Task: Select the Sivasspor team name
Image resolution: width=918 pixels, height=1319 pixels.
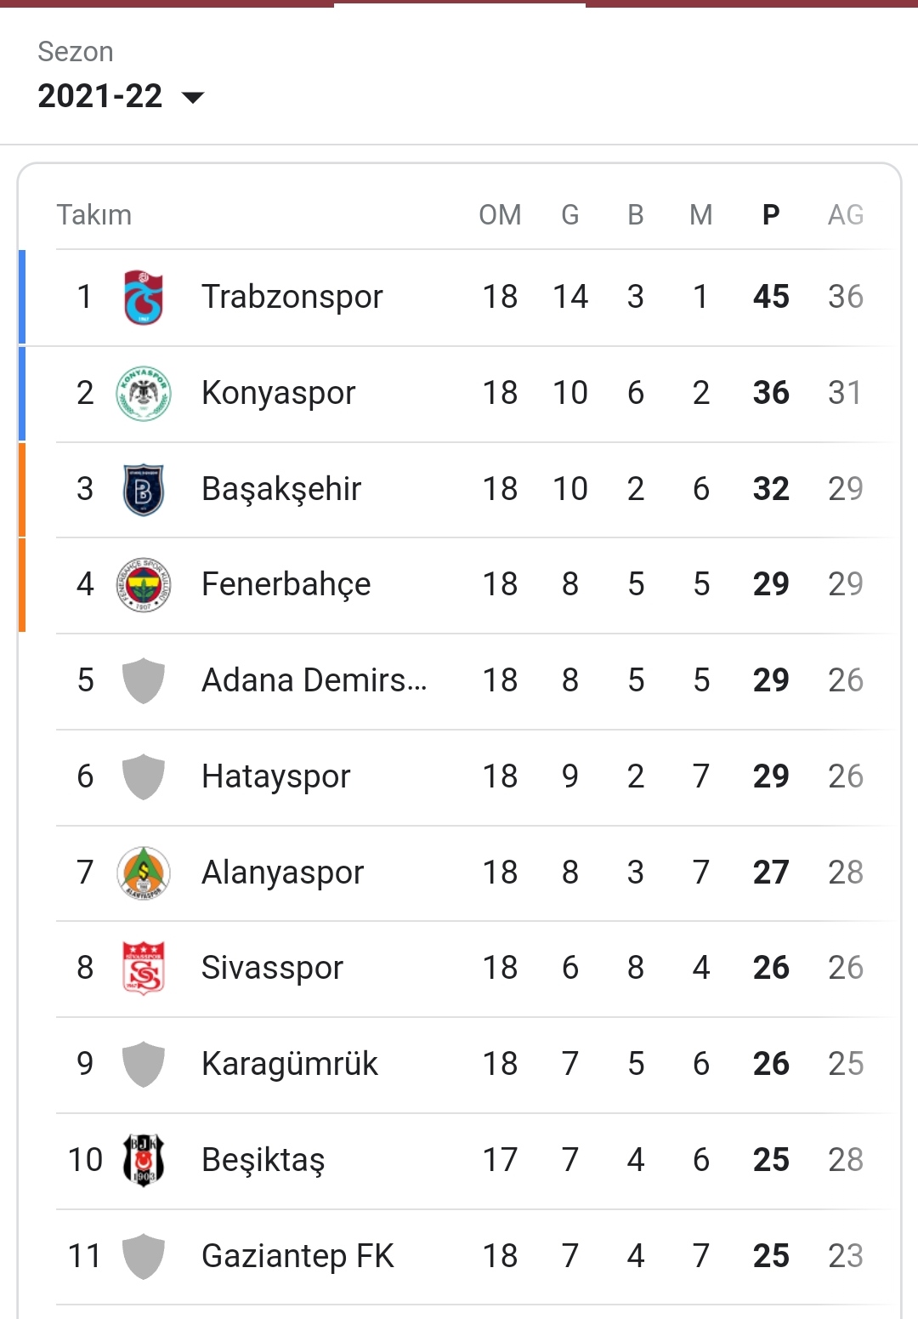Action: point(272,968)
